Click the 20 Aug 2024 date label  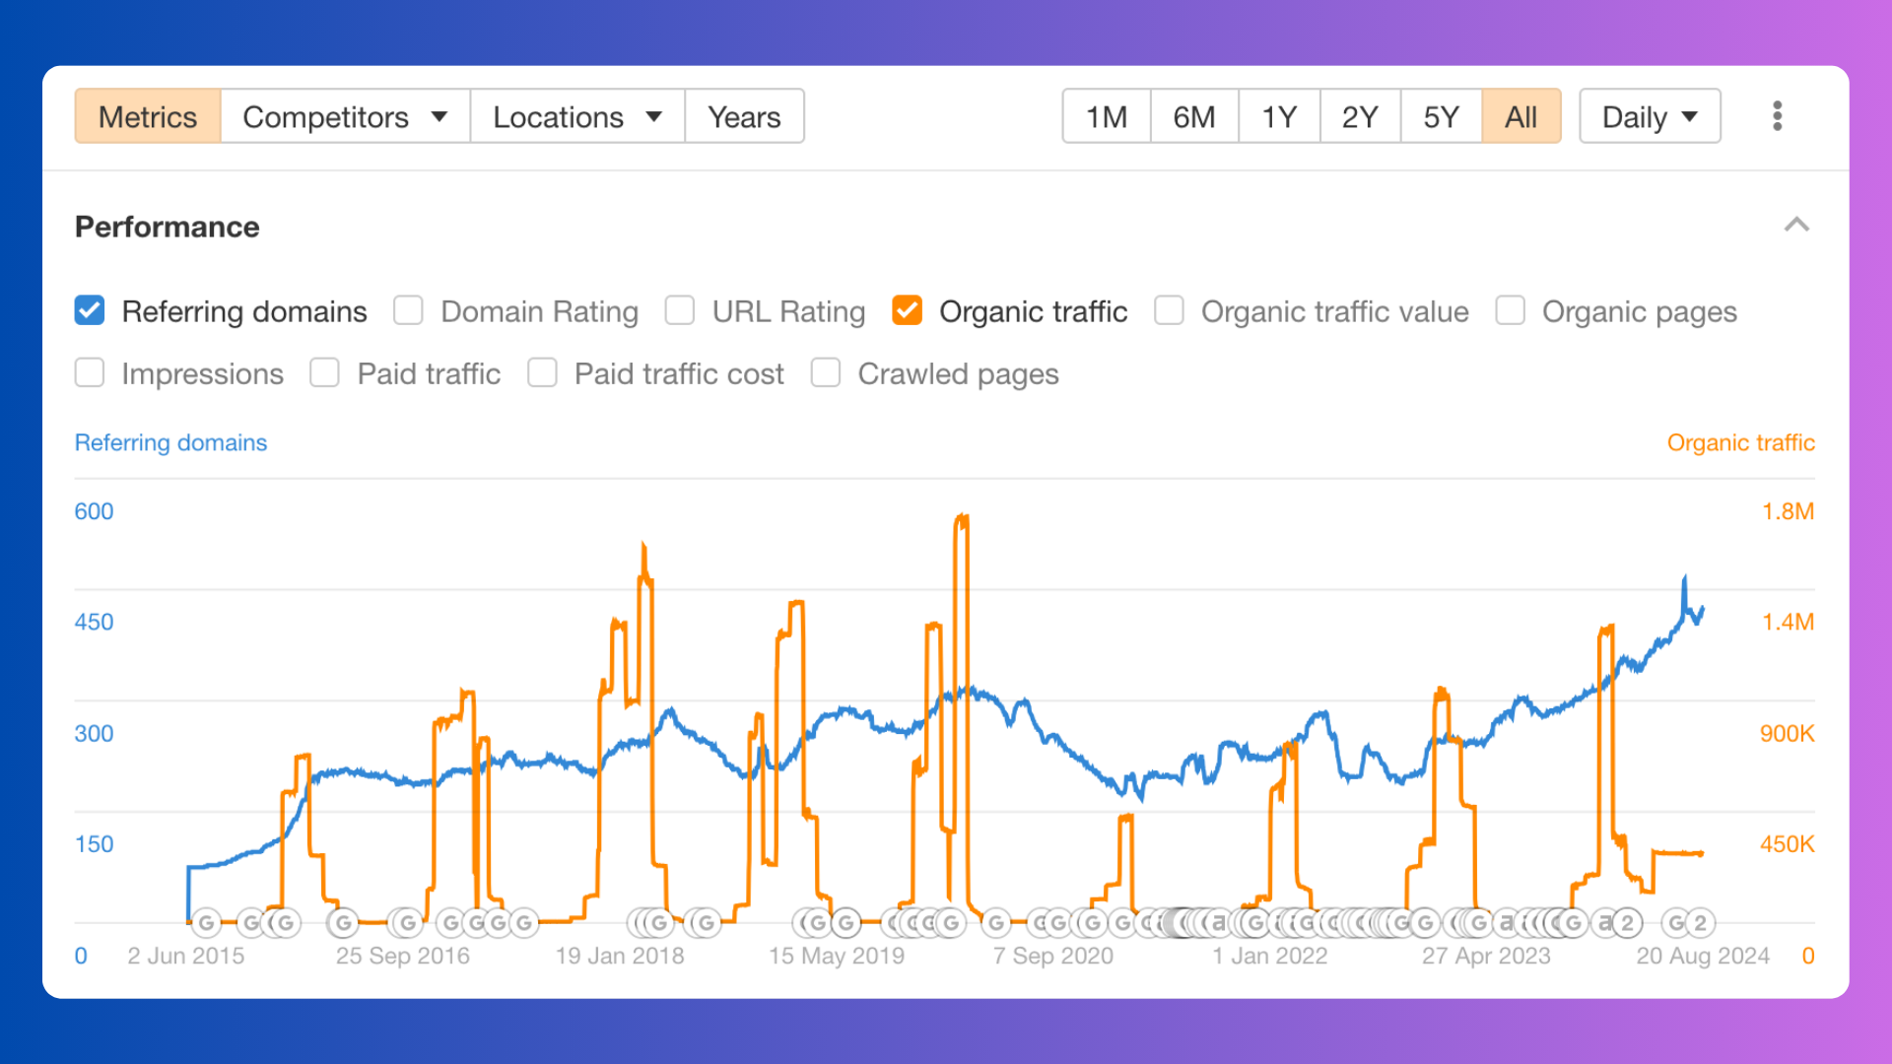coord(1703,956)
